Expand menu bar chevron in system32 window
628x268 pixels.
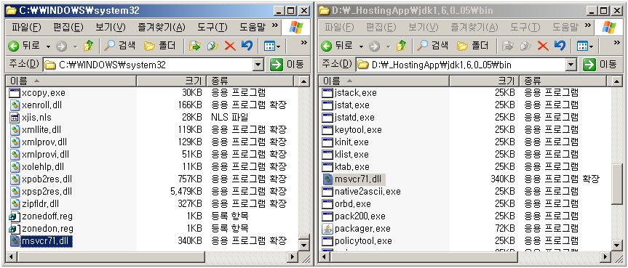click(x=275, y=25)
